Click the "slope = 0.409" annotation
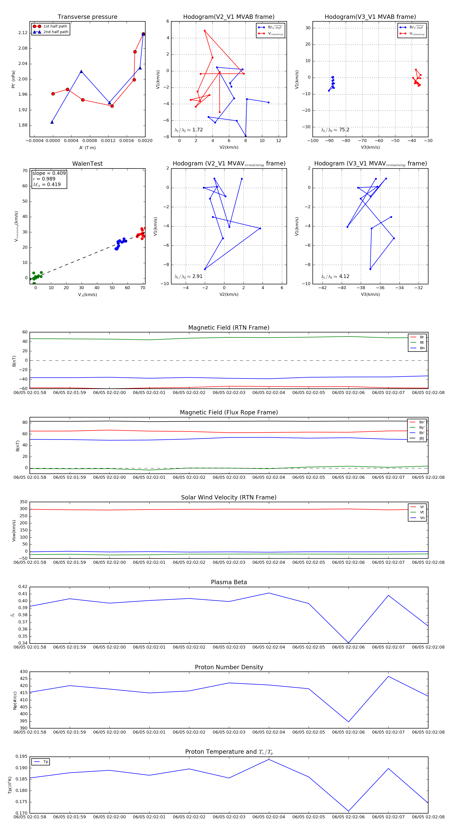The height and width of the screenshot is (840, 458). click(x=49, y=174)
